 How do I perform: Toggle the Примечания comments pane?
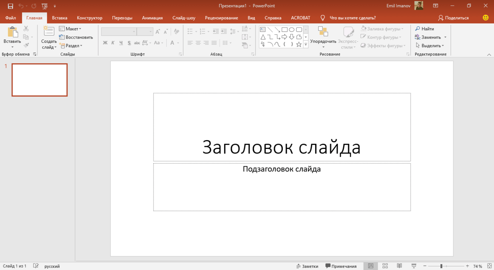point(341,266)
